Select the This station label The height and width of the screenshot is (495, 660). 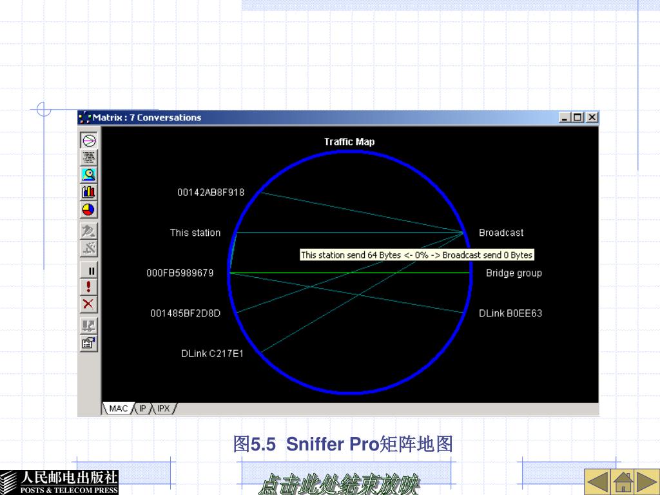point(195,233)
